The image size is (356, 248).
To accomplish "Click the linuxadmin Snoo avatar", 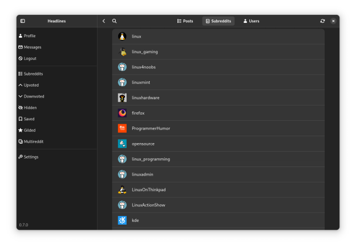I will point(122,174).
